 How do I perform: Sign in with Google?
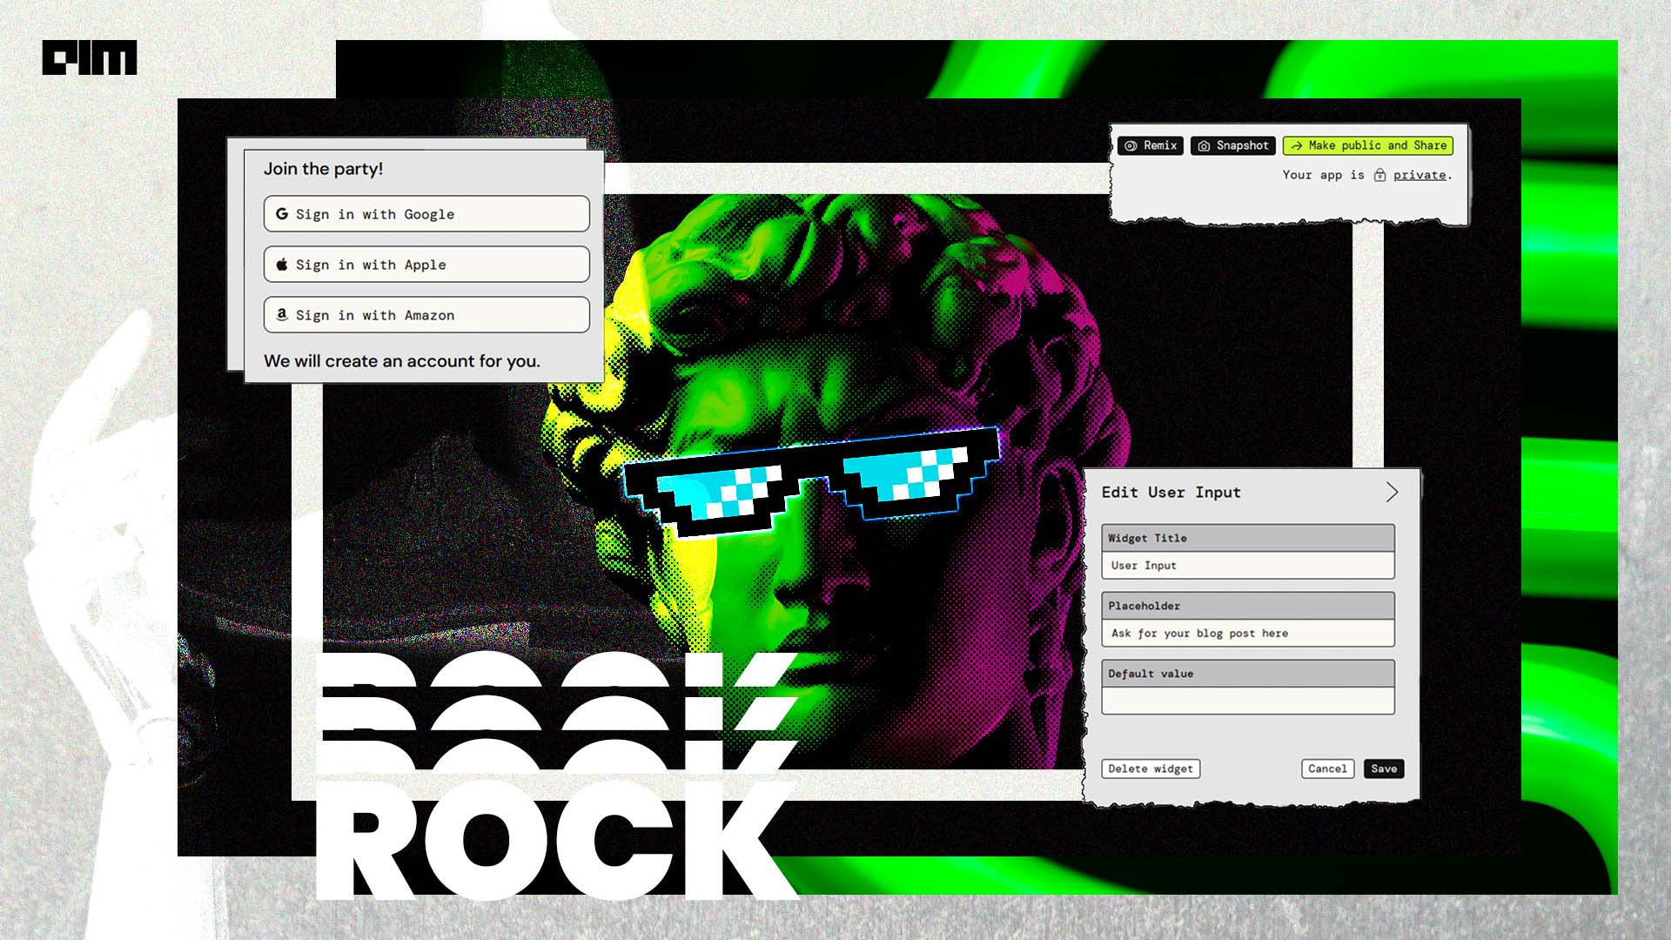[426, 213]
